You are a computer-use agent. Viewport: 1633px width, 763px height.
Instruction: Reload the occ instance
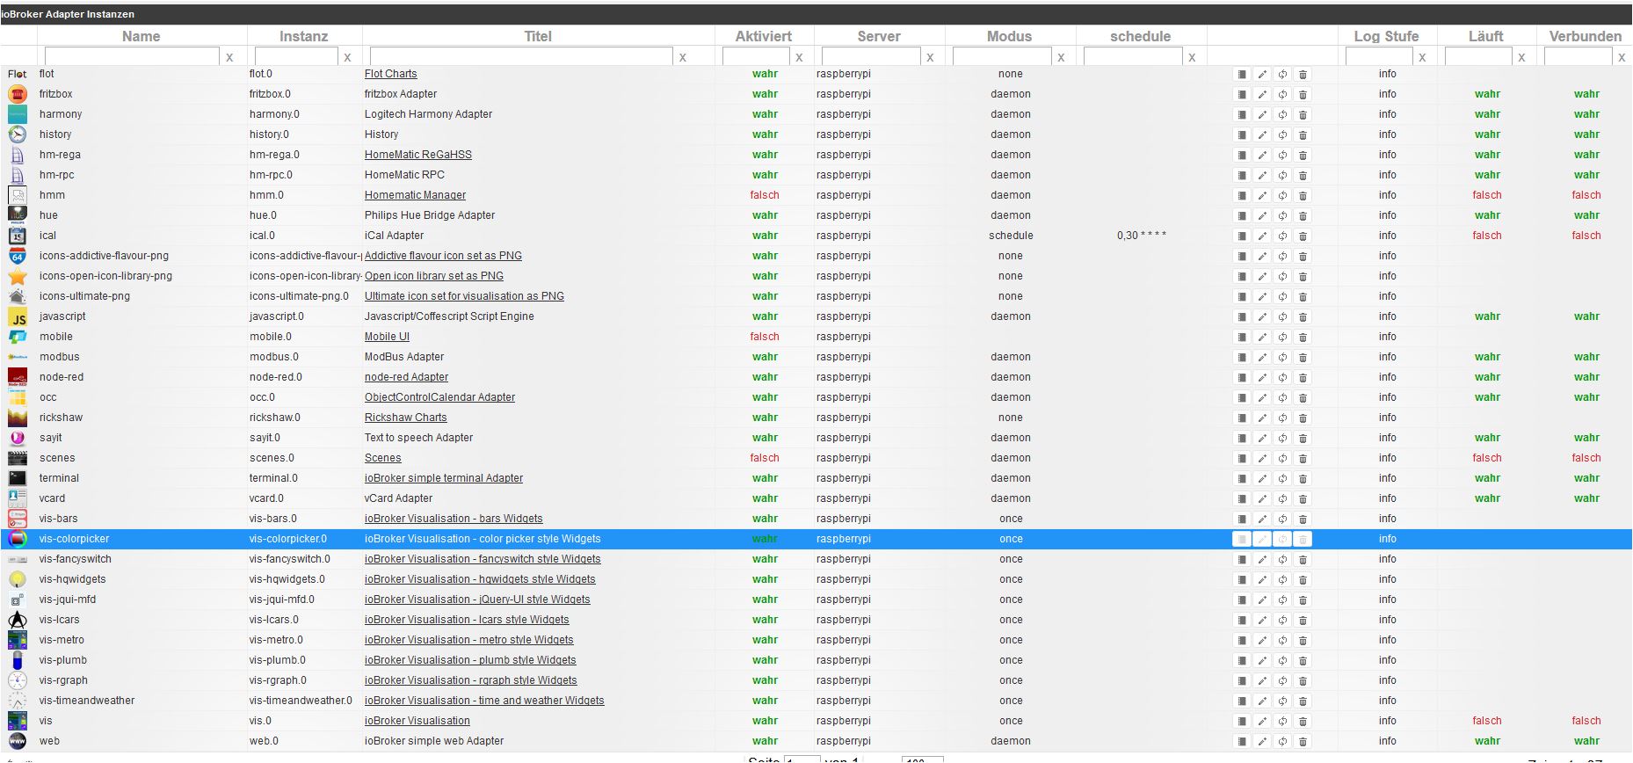(x=1282, y=398)
